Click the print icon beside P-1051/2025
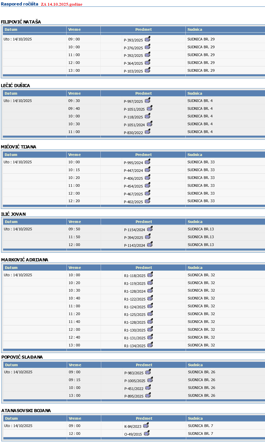 149,109
